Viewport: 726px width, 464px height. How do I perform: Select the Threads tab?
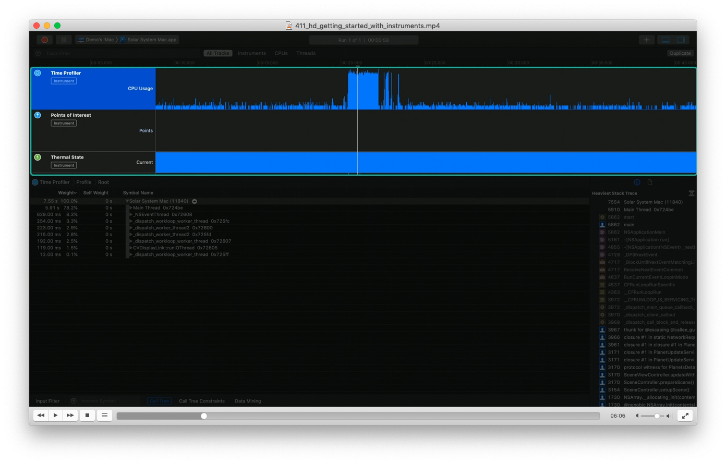[306, 53]
